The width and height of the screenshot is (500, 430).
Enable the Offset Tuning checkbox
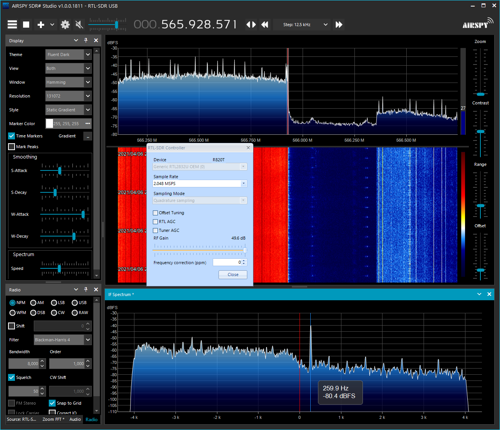point(156,213)
